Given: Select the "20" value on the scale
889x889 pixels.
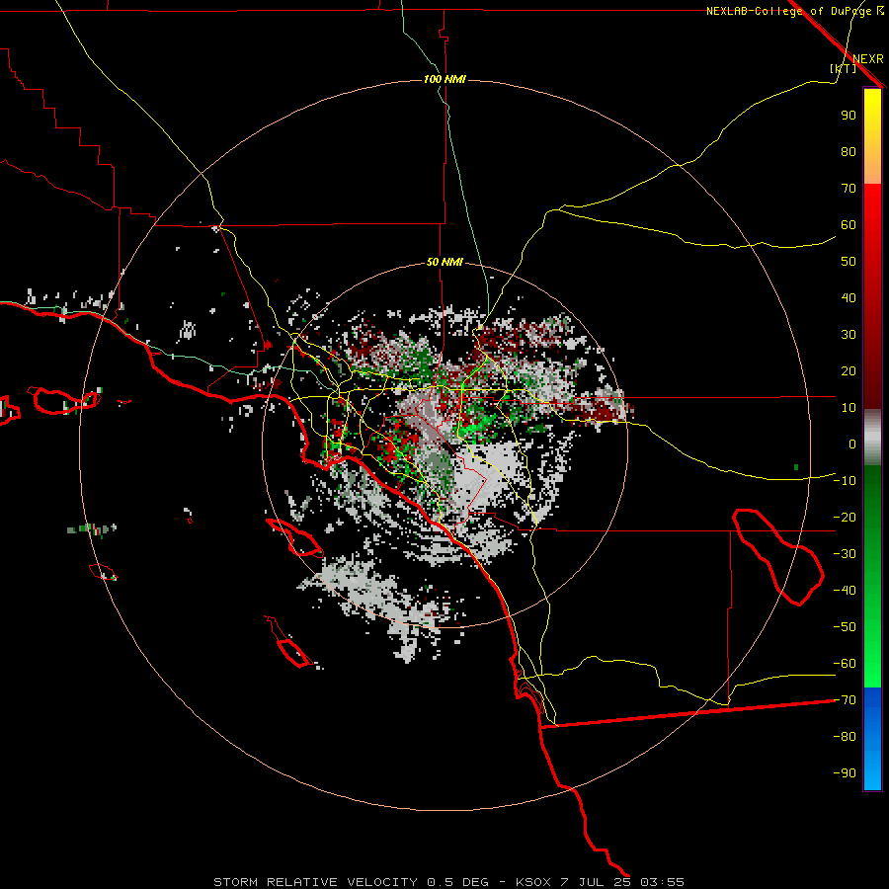Looking at the screenshot, I should [x=849, y=370].
